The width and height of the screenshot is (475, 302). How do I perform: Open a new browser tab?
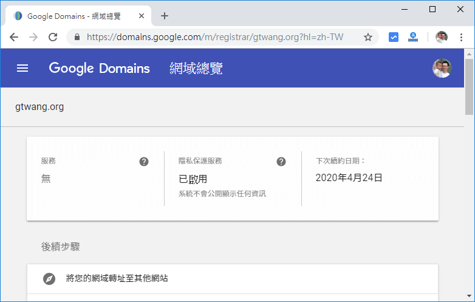(x=165, y=16)
